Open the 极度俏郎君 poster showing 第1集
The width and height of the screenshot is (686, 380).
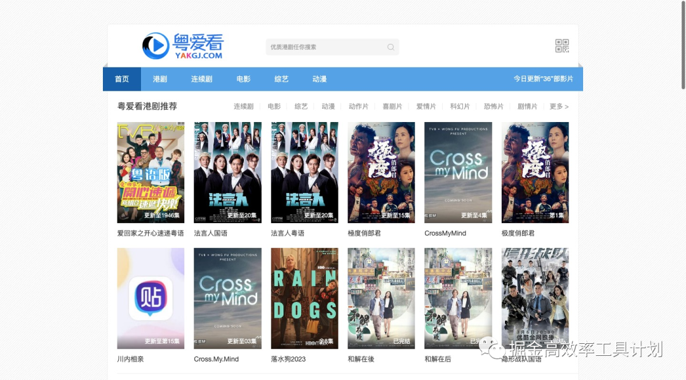click(x=535, y=172)
